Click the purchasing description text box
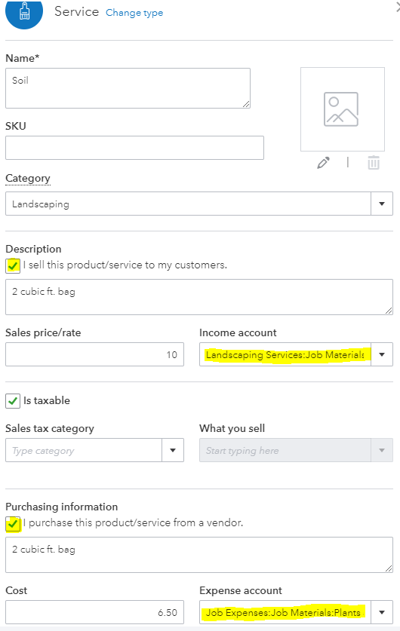 199,555
